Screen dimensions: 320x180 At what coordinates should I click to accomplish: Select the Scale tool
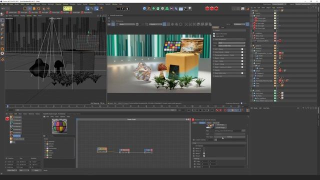[x=34, y=8]
